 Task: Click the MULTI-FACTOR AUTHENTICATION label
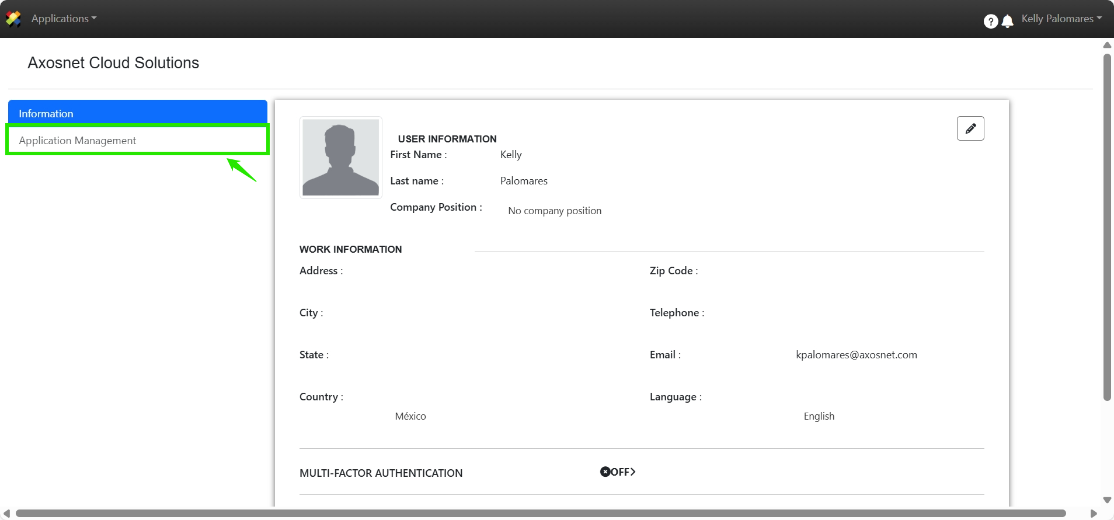tap(381, 473)
